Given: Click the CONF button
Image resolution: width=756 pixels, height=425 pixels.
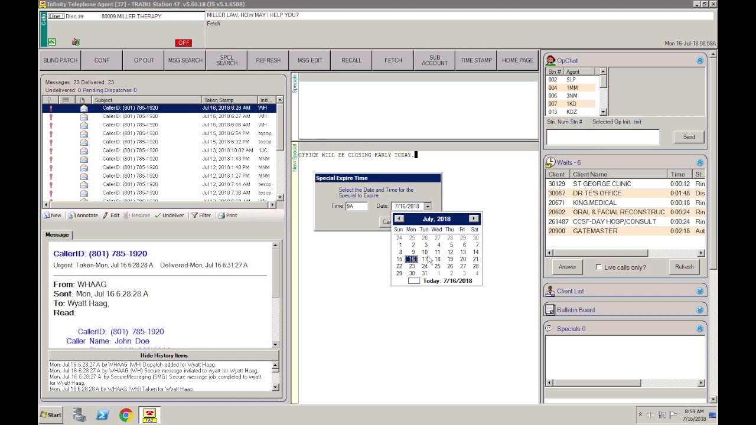Looking at the screenshot, I should 102,60.
